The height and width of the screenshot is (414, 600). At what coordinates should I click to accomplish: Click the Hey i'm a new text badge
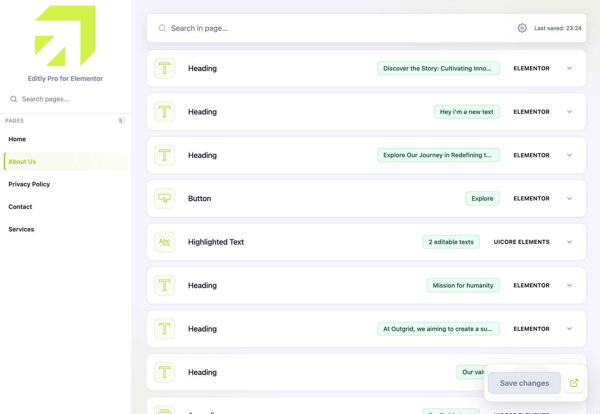pos(466,112)
